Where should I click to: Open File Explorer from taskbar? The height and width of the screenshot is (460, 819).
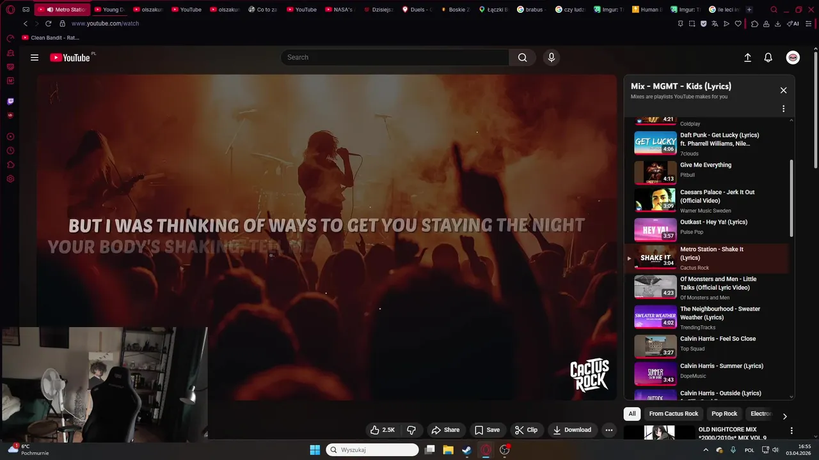(x=449, y=450)
